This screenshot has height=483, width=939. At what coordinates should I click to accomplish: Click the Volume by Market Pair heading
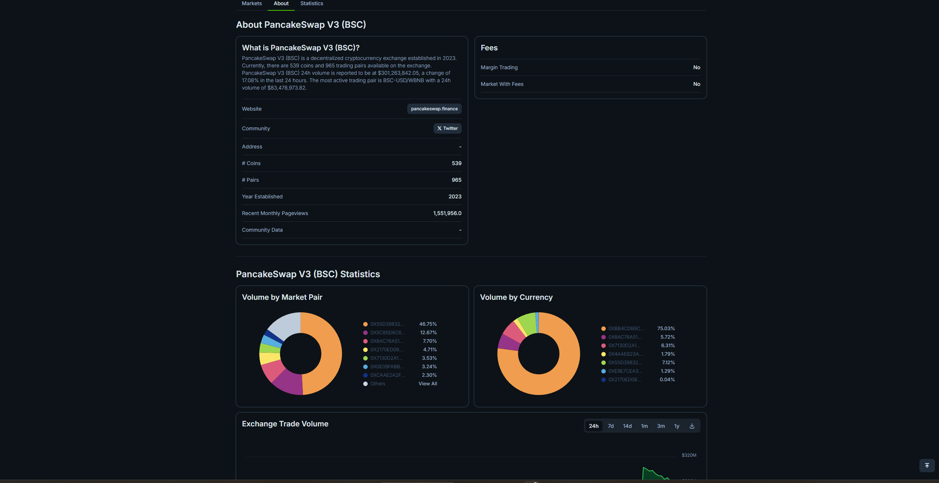(x=282, y=297)
